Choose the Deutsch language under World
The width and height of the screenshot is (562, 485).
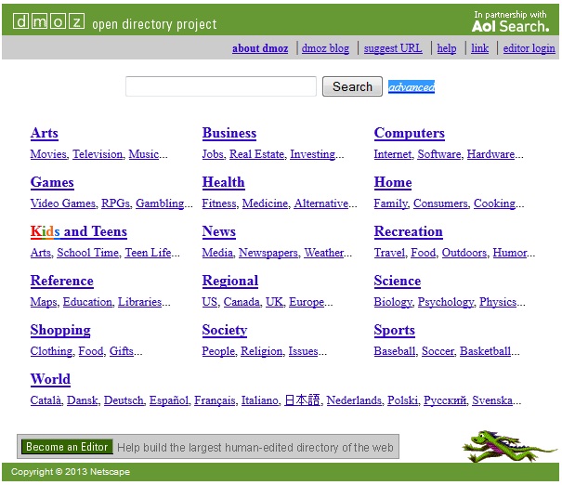pyautogui.click(x=124, y=400)
